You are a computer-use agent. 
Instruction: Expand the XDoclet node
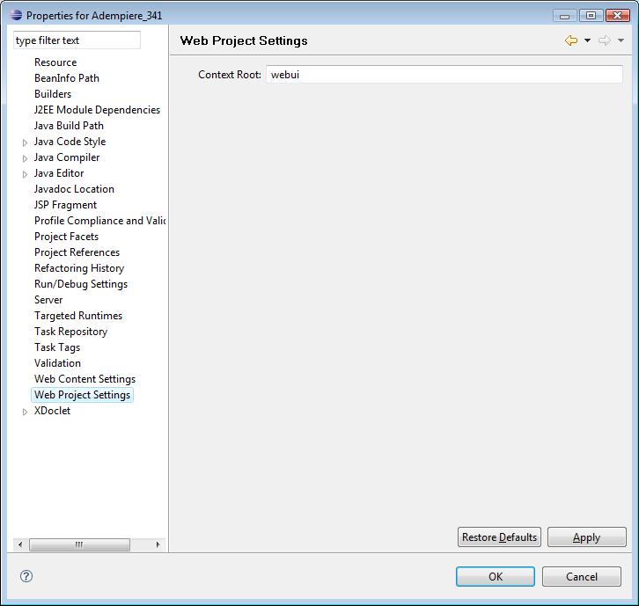(x=25, y=412)
